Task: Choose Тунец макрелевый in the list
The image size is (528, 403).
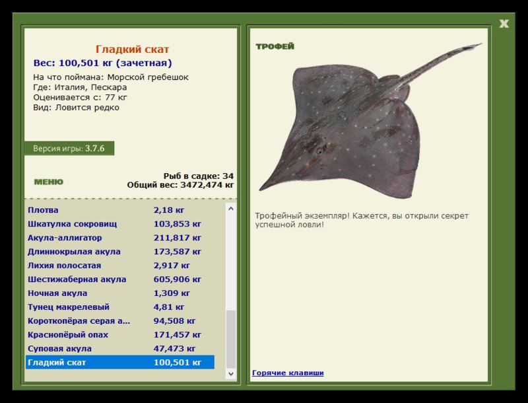Action: 120,307
